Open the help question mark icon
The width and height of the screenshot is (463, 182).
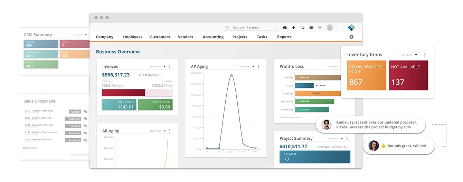click(x=320, y=28)
